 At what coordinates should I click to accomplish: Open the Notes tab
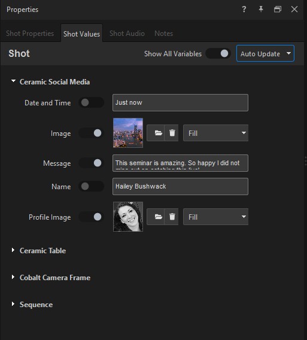pyautogui.click(x=164, y=34)
